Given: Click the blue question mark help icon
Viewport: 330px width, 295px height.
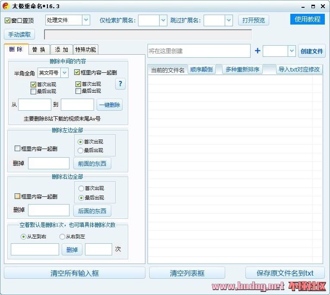Looking at the screenshot, I should click(x=120, y=84).
